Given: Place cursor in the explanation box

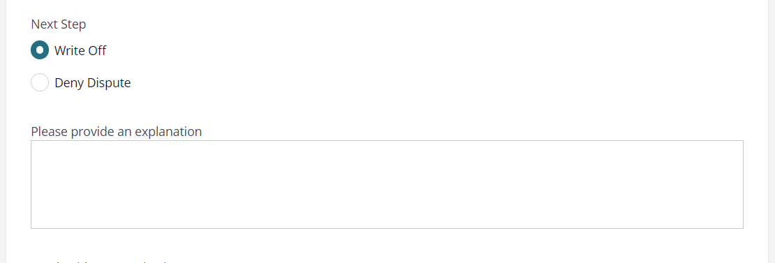Looking at the screenshot, I should click(387, 185).
